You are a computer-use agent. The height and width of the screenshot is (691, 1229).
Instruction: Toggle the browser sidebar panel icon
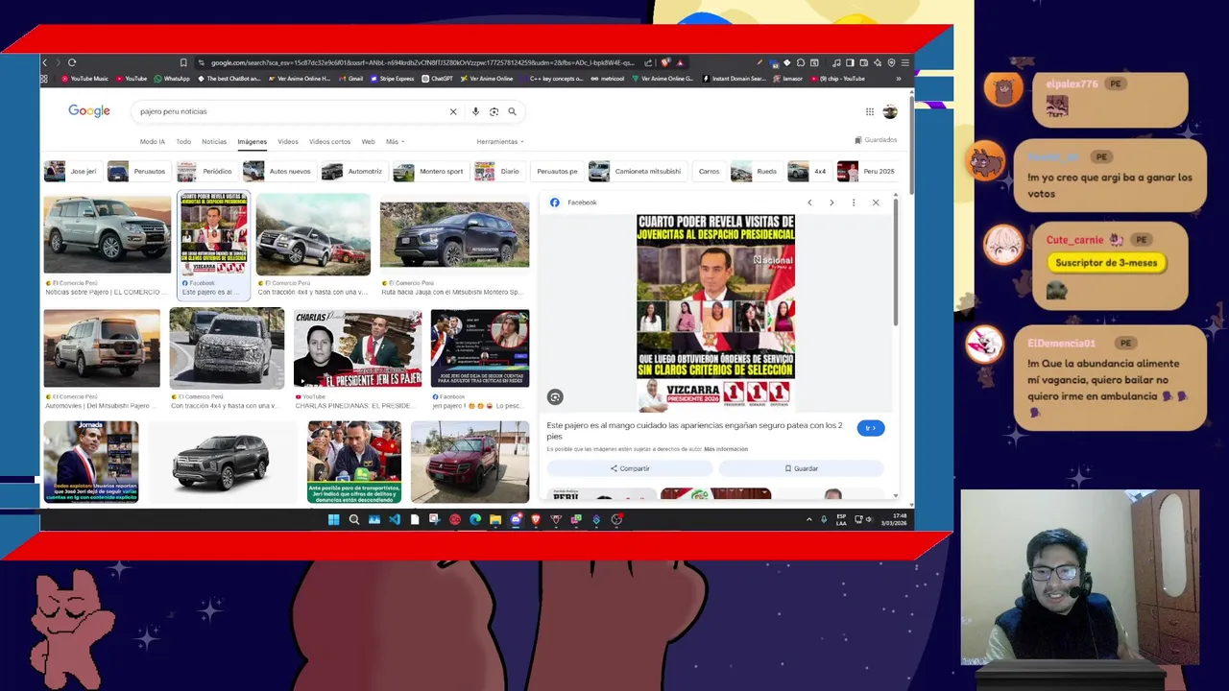[850, 62]
